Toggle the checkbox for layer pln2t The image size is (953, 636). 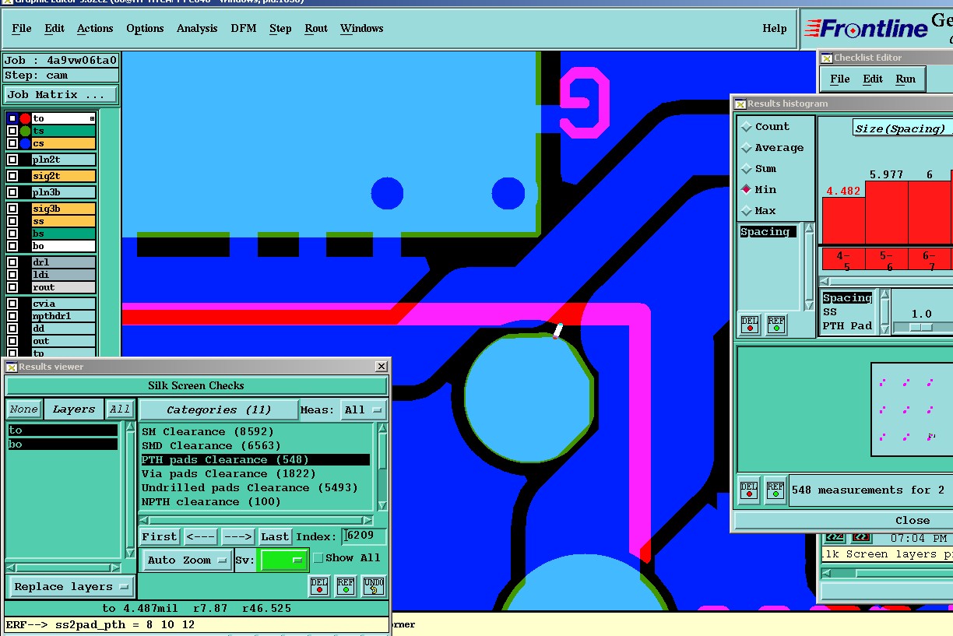pos(12,160)
